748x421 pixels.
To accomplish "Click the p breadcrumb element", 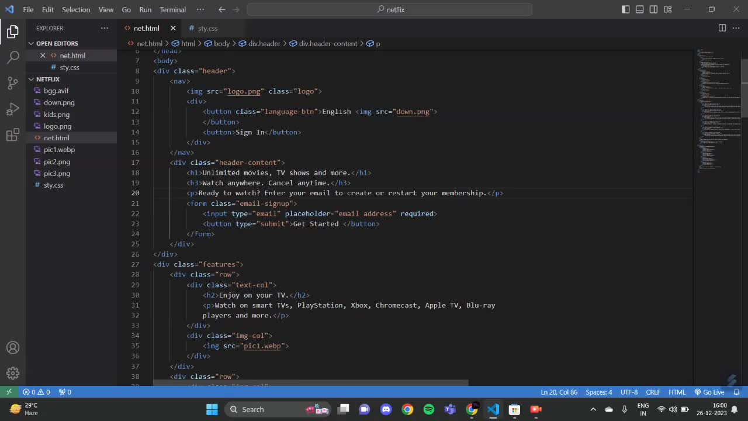I will click(373, 43).
